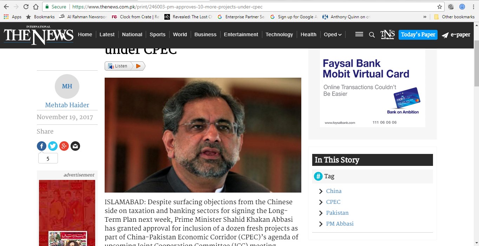
Task: Share on Google Plus icon
Action: tap(64, 146)
